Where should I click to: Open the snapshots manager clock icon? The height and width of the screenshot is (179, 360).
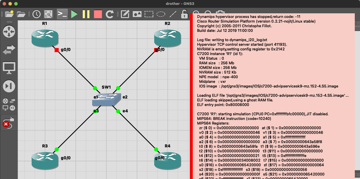[36, 14]
